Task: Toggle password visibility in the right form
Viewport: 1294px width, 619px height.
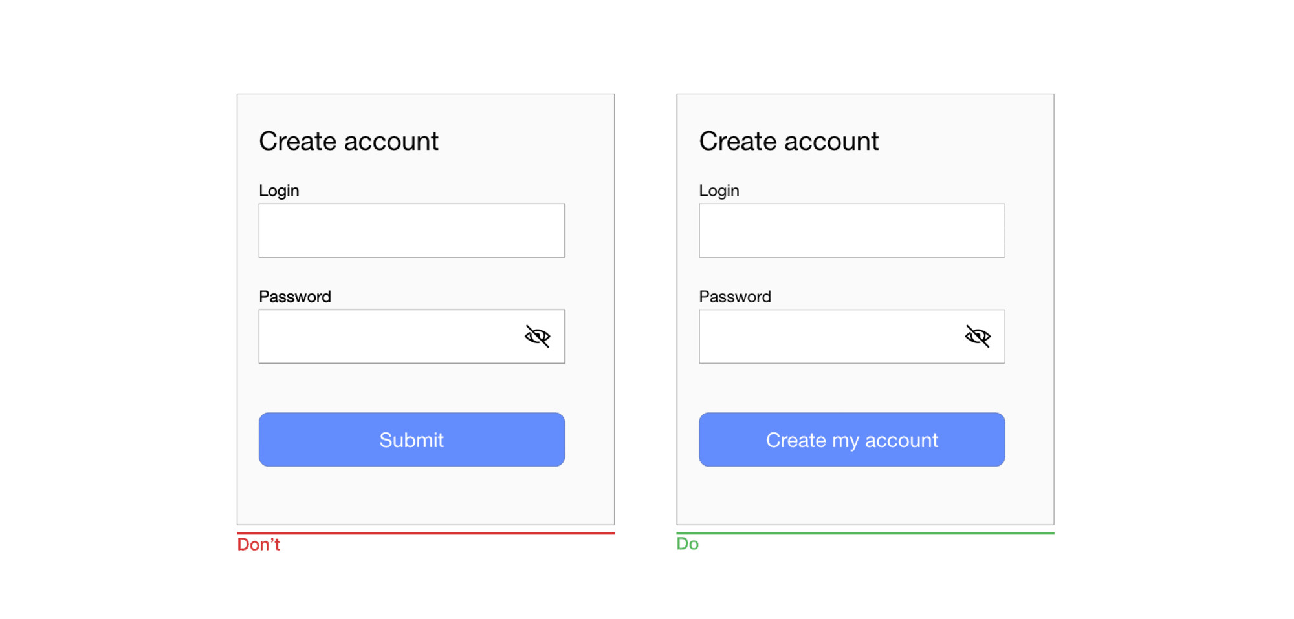Action: click(x=978, y=337)
